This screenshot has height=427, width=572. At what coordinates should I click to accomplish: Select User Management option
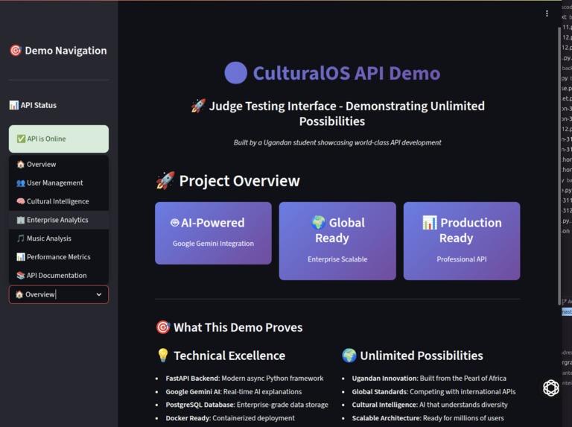tap(59, 183)
